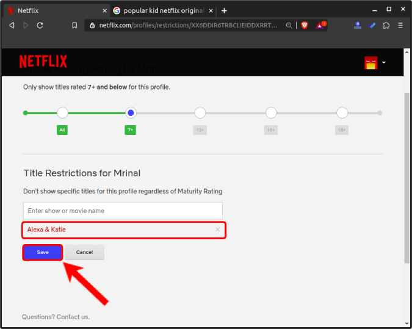Select the 13+ maturity slider point

pos(200,113)
